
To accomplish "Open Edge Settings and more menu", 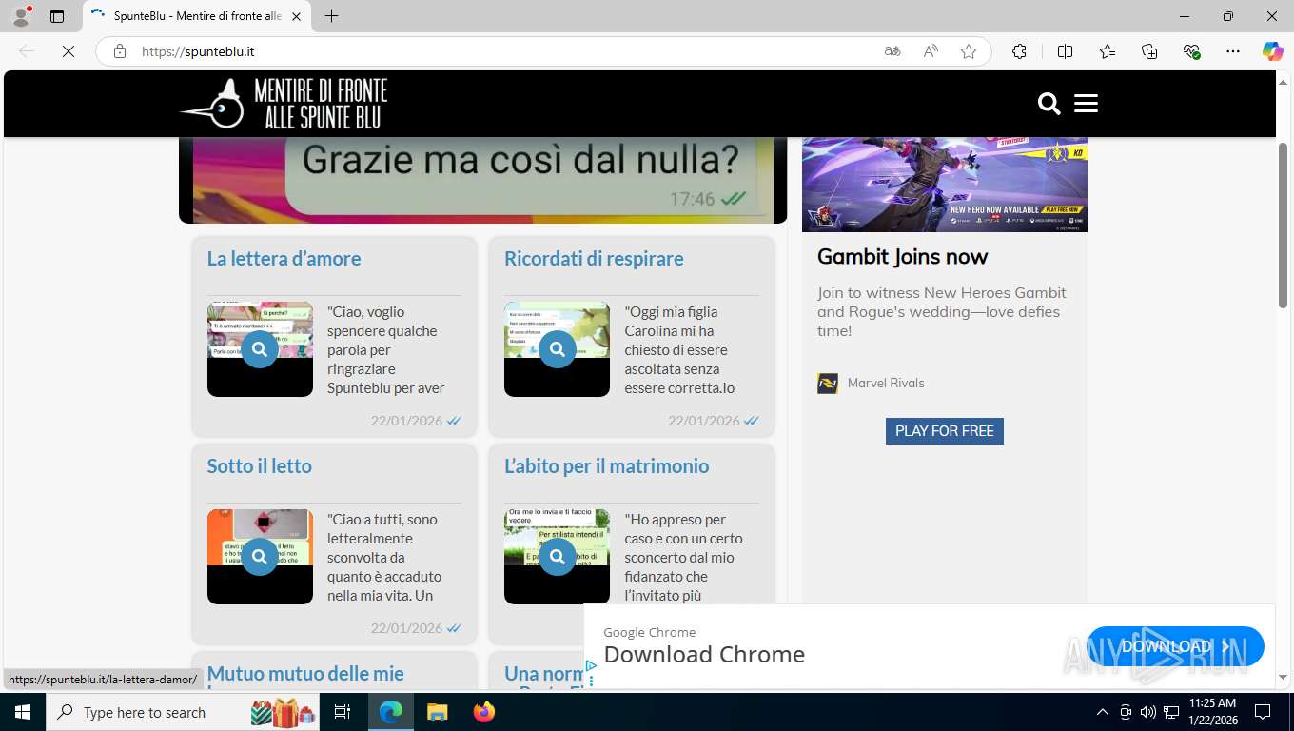I will [1233, 51].
